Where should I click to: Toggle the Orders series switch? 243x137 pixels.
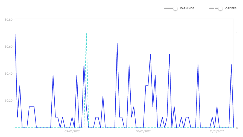coord(220,8)
